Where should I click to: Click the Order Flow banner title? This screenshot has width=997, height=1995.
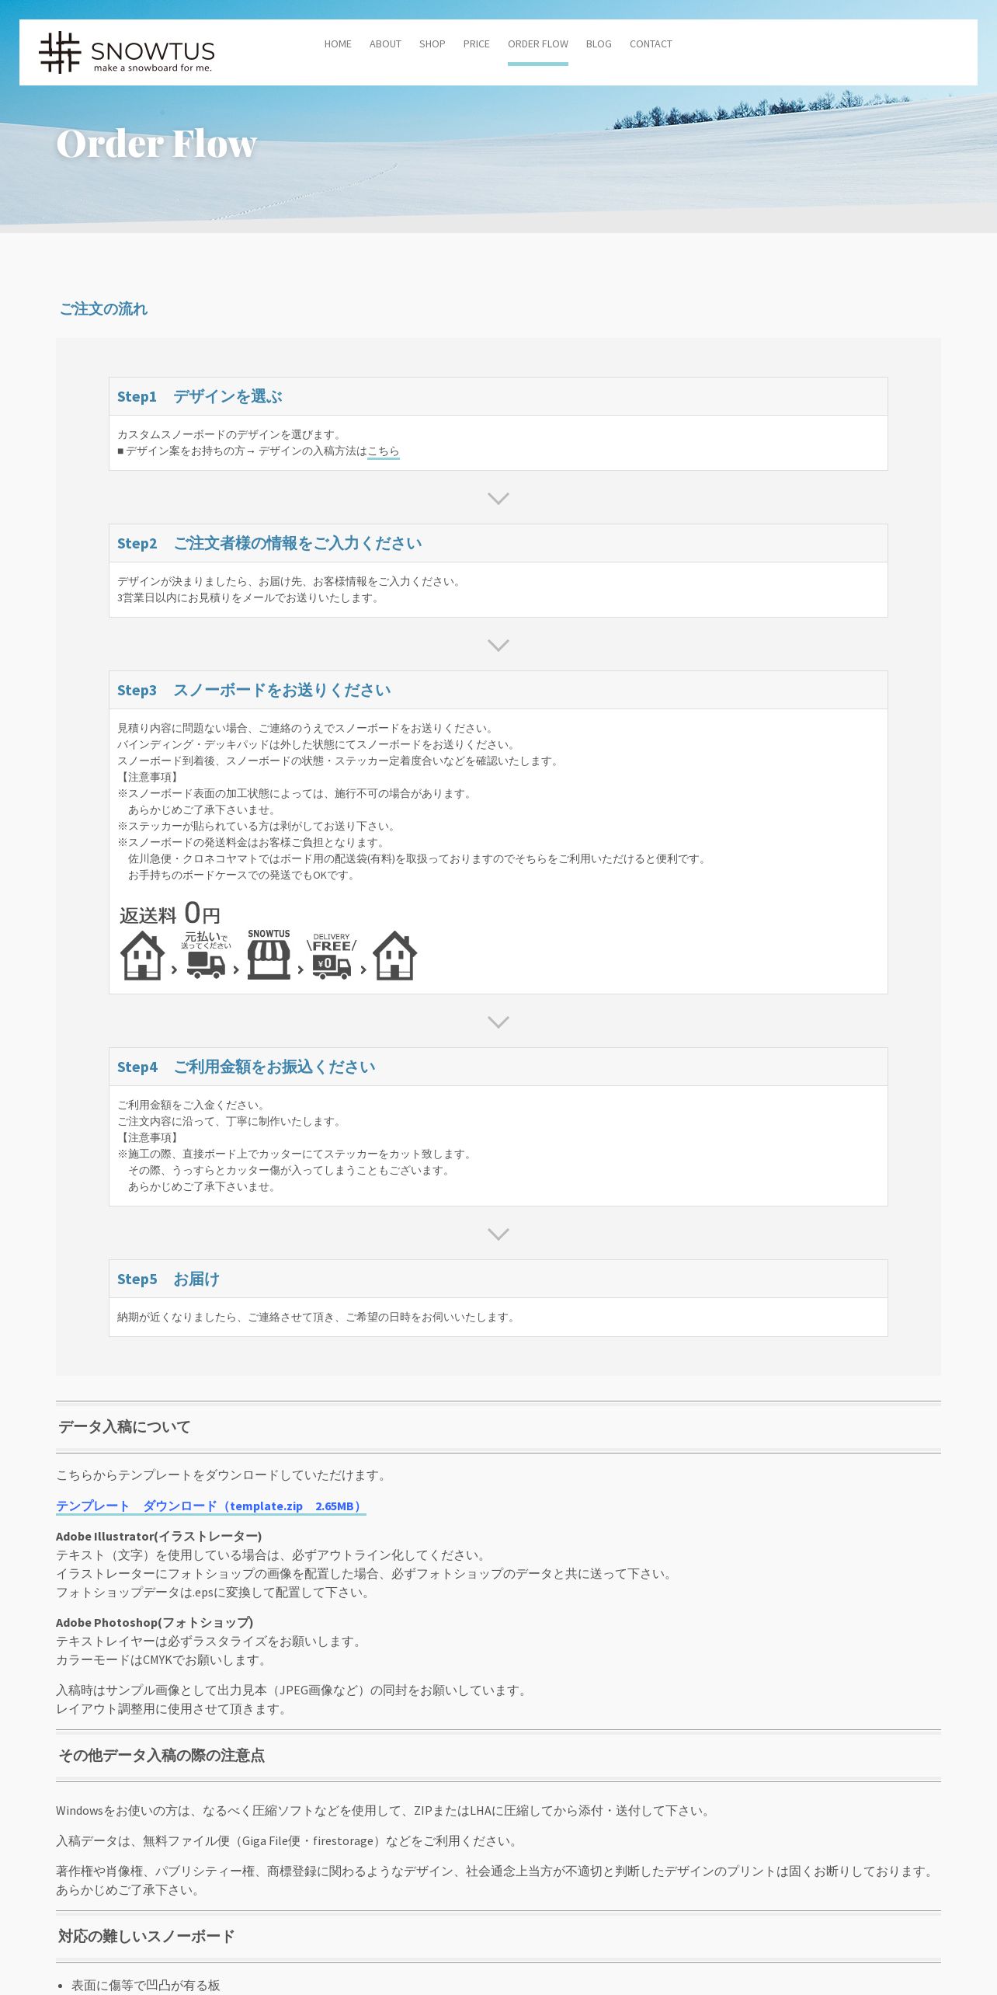(156, 144)
